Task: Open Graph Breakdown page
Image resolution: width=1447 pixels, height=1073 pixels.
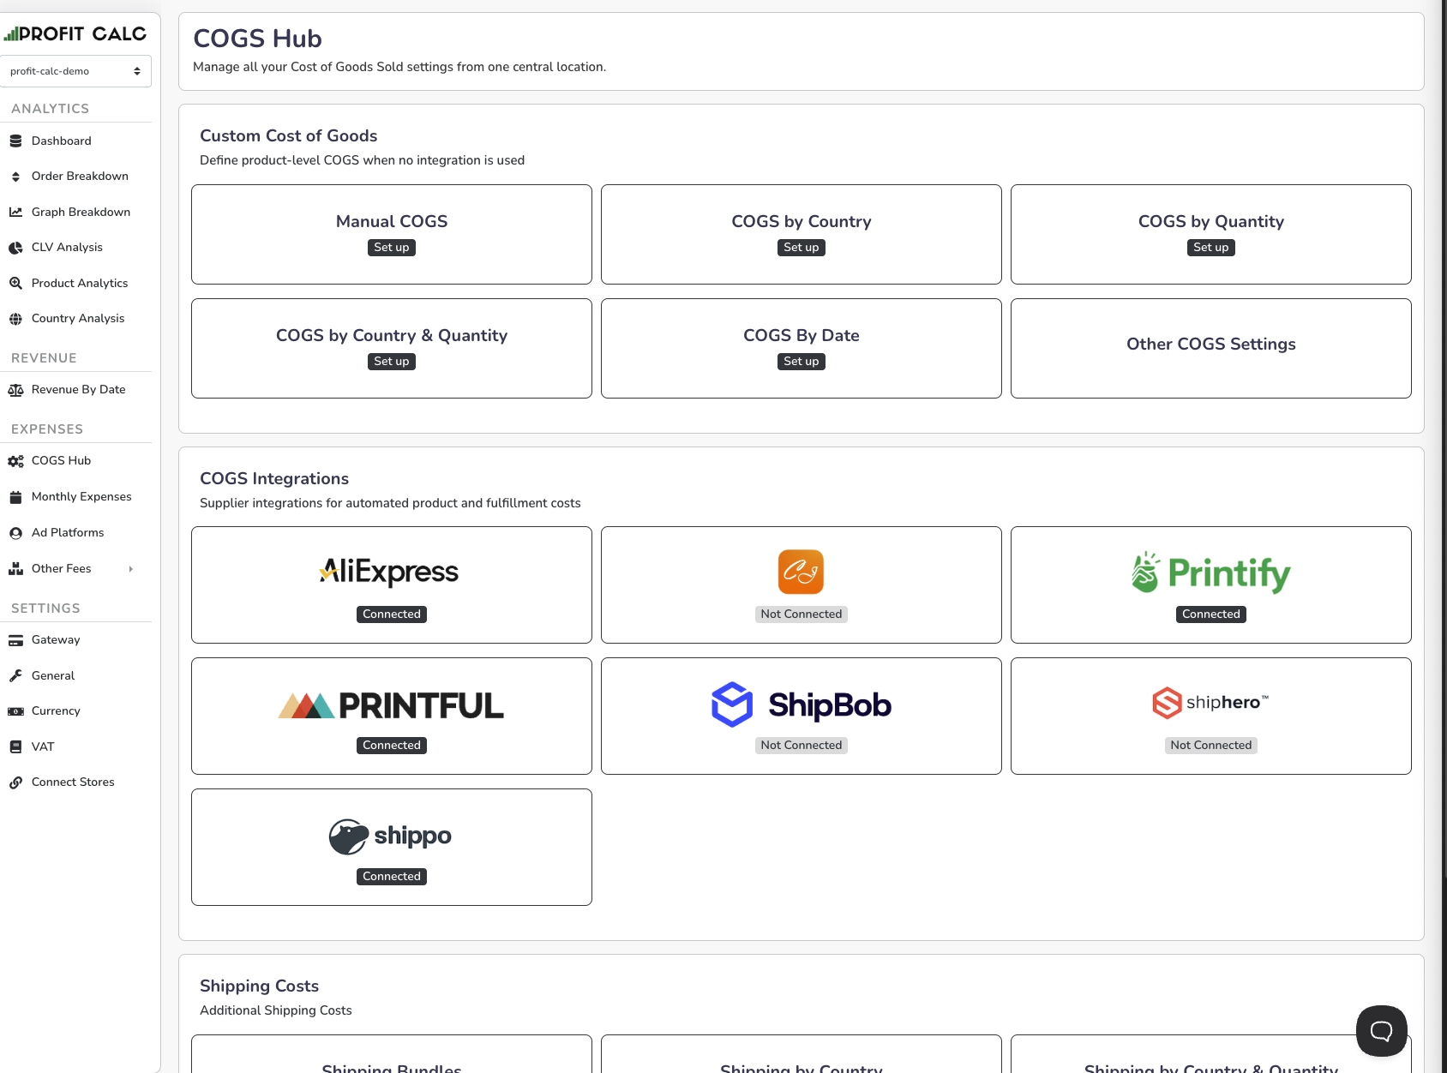Action: click(81, 213)
